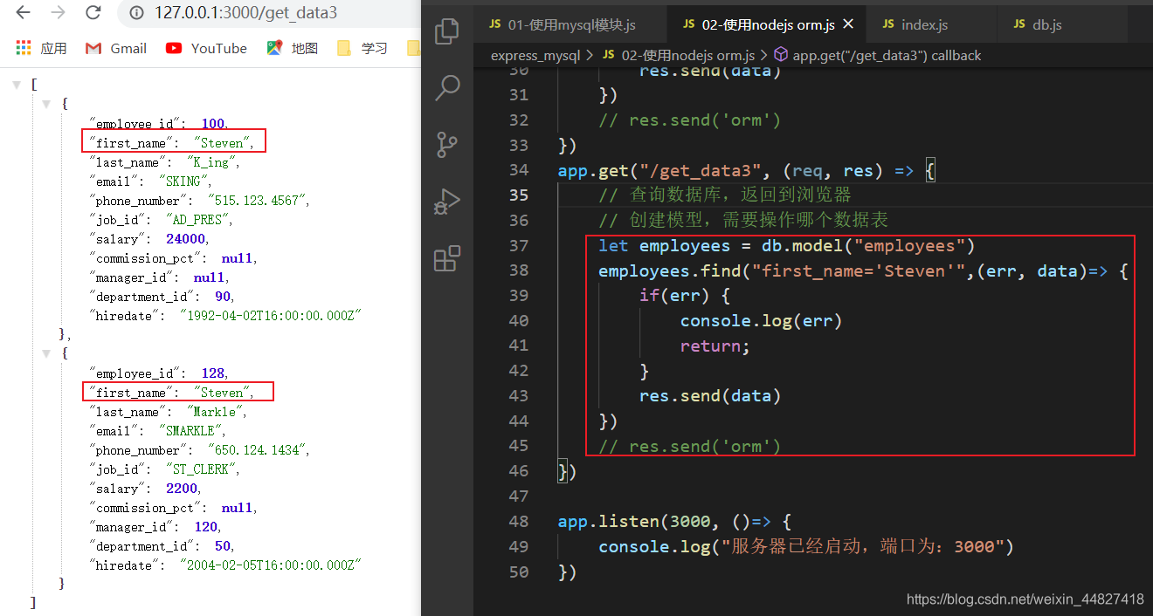Click the department_id value 90

click(x=223, y=297)
